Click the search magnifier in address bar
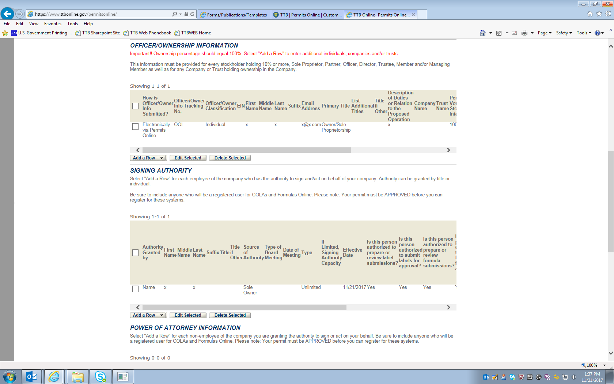This screenshot has width=614, height=384. click(x=175, y=14)
